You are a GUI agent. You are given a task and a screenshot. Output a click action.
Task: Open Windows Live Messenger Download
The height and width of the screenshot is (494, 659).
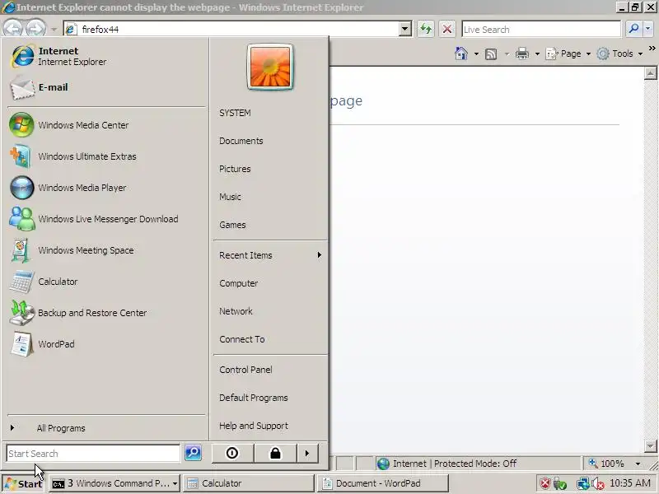click(105, 219)
